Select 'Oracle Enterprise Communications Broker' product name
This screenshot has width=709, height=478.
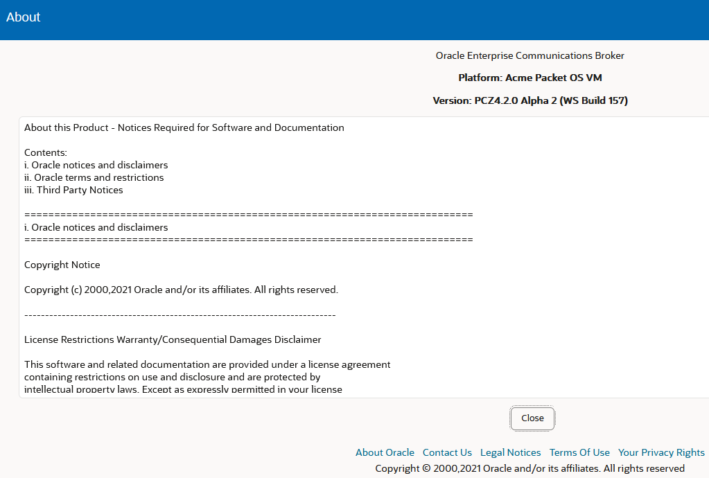(530, 55)
